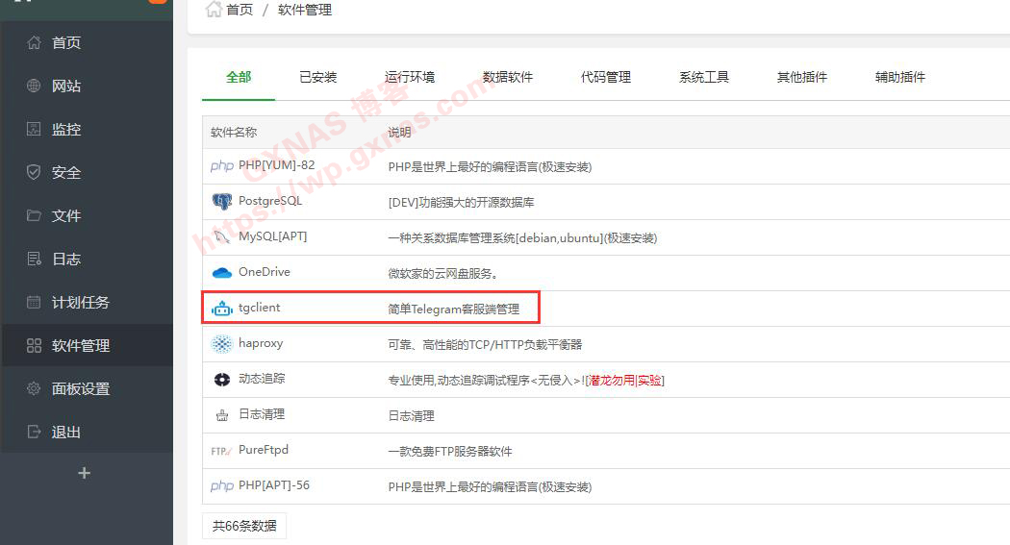Click the 首页 breadcrumb link

(x=240, y=10)
